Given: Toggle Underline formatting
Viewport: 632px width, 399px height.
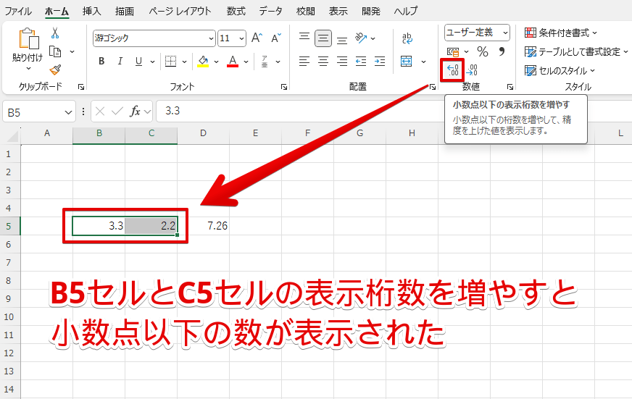Looking at the screenshot, I should [x=138, y=62].
